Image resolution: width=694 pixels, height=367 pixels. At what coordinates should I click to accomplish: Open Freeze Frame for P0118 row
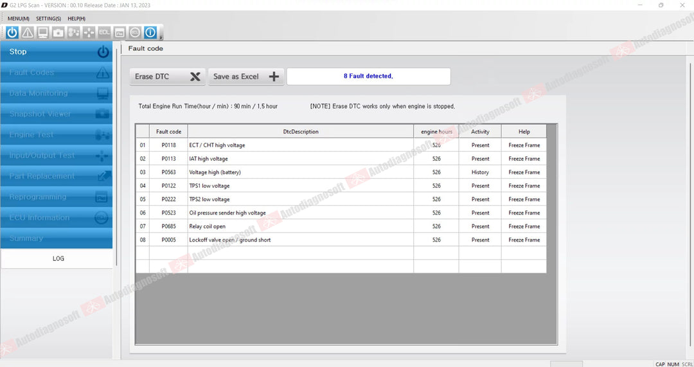tap(524, 145)
